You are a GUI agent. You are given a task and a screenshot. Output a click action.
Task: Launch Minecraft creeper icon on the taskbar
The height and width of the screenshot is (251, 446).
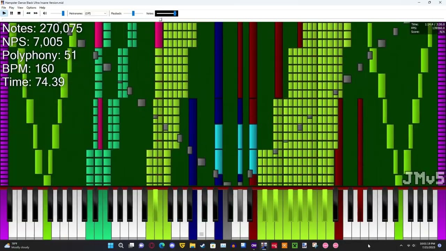pyautogui.click(x=294, y=246)
